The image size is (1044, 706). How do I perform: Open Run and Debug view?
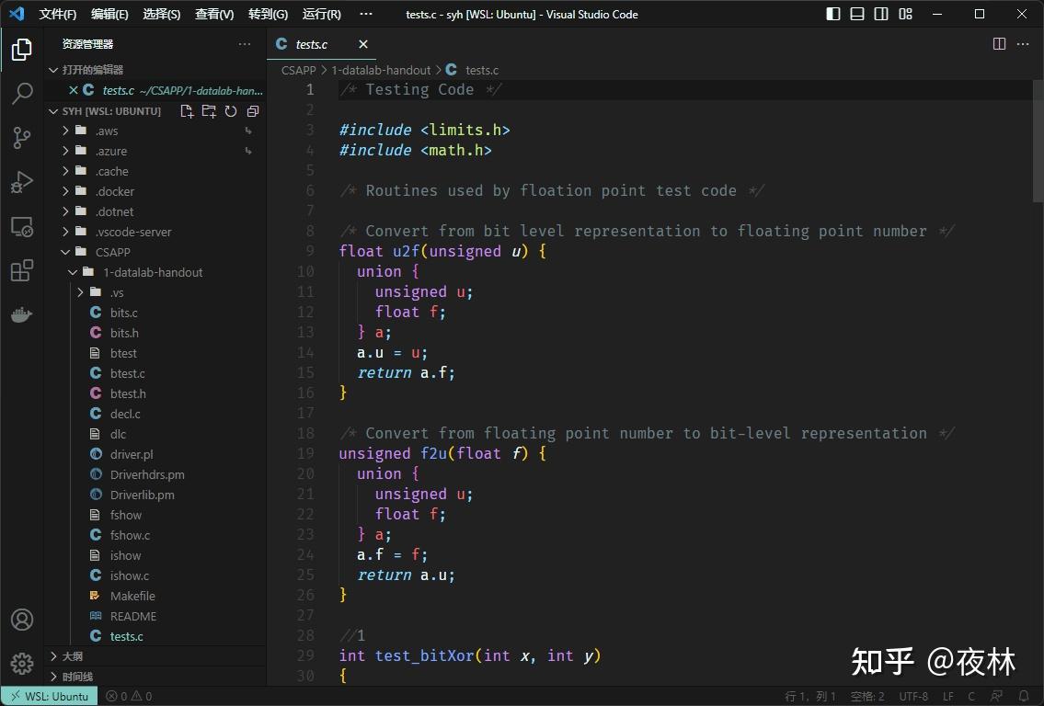[22, 182]
